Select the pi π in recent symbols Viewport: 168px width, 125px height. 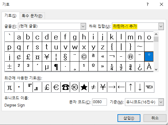[9, 87]
